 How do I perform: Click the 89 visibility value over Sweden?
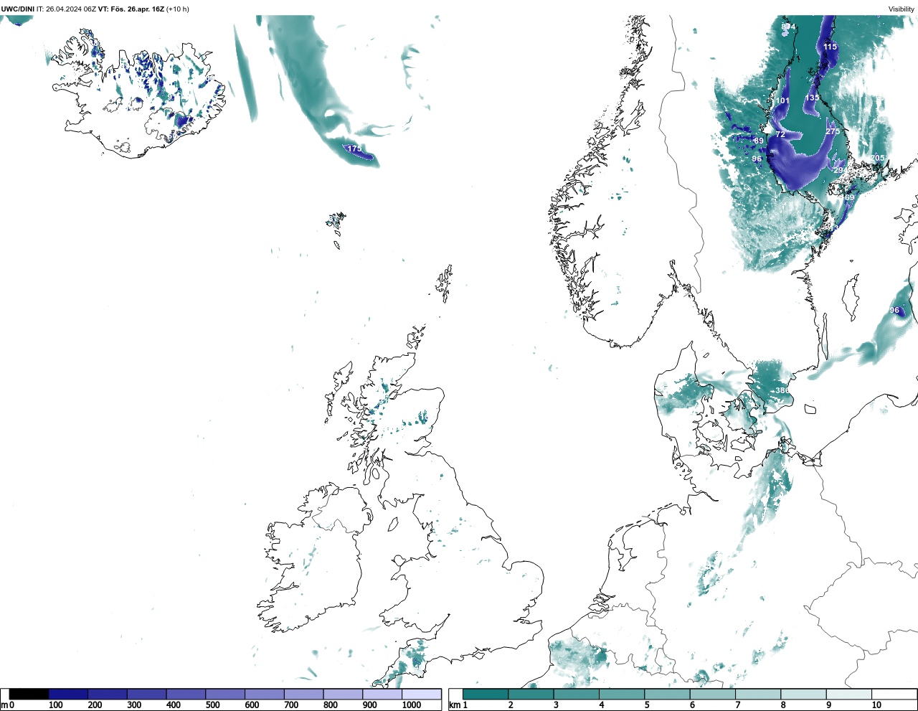(759, 141)
